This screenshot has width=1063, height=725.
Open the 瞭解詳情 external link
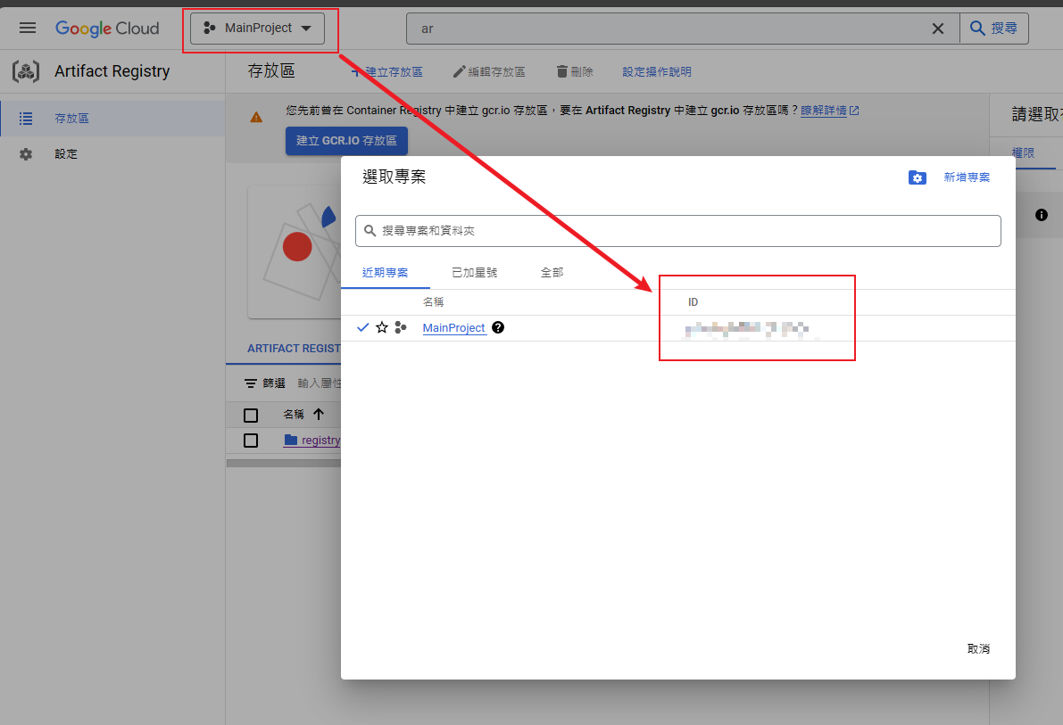(830, 111)
